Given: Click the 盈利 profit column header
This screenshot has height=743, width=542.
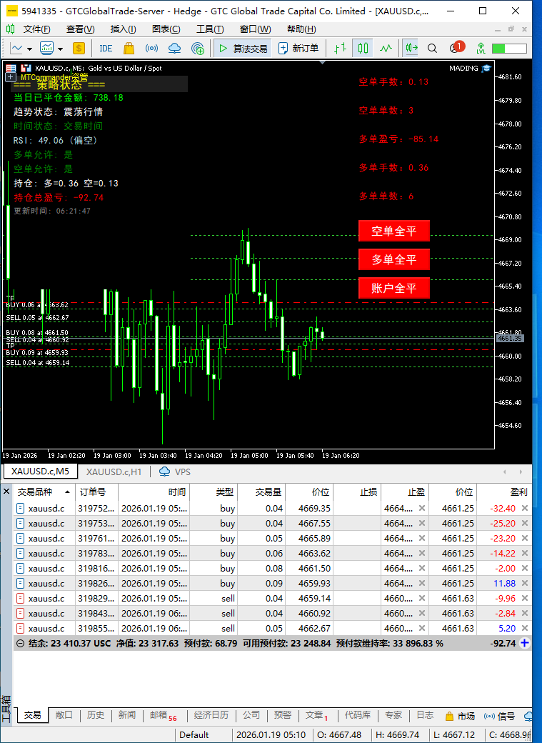Looking at the screenshot, I should (503, 492).
